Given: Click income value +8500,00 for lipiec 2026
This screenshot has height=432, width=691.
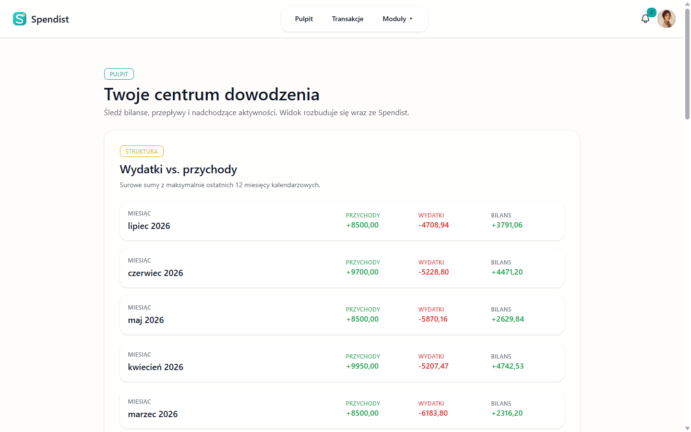Looking at the screenshot, I should point(362,225).
